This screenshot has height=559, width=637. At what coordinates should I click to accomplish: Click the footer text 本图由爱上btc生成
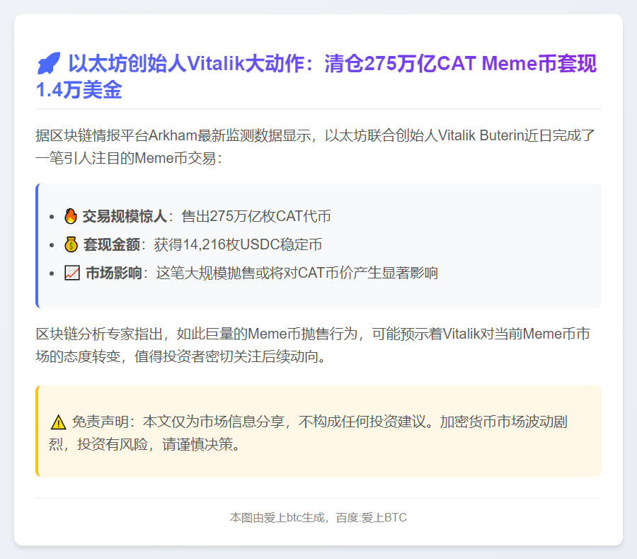pos(277,517)
